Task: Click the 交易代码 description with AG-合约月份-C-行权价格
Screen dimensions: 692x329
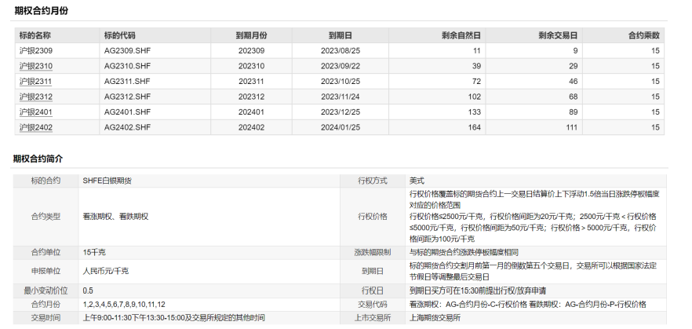Action: point(528,305)
